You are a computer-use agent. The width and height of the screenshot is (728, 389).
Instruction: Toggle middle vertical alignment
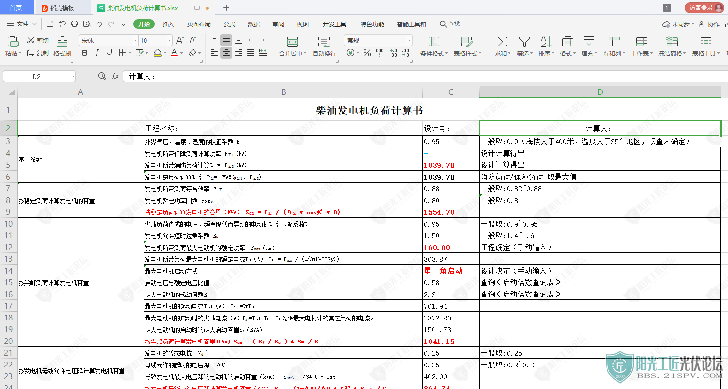point(226,40)
